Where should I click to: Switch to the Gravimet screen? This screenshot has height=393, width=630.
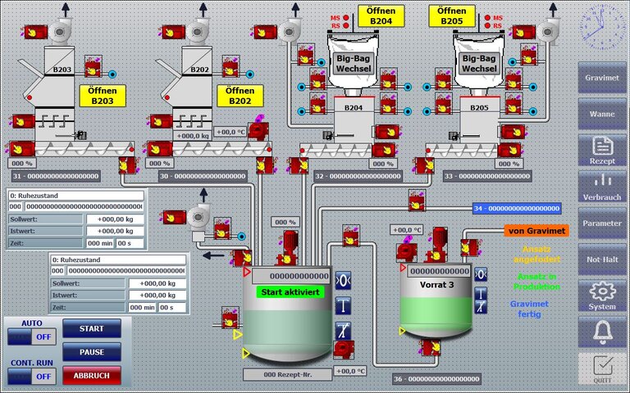click(602, 78)
